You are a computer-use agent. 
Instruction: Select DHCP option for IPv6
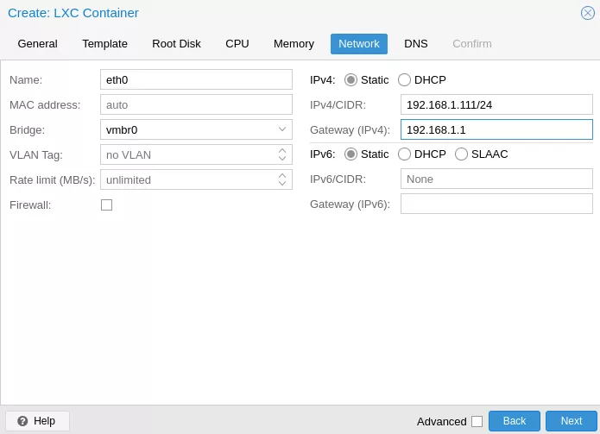tap(405, 154)
